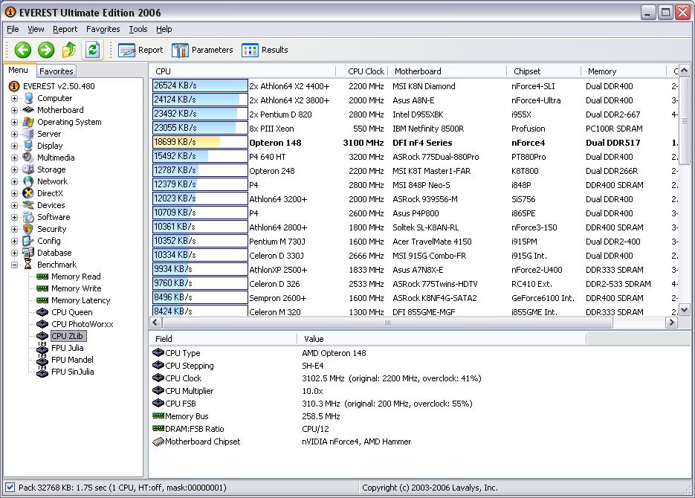Click the EVEREST v2.50.480 root icon

click(x=14, y=86)
